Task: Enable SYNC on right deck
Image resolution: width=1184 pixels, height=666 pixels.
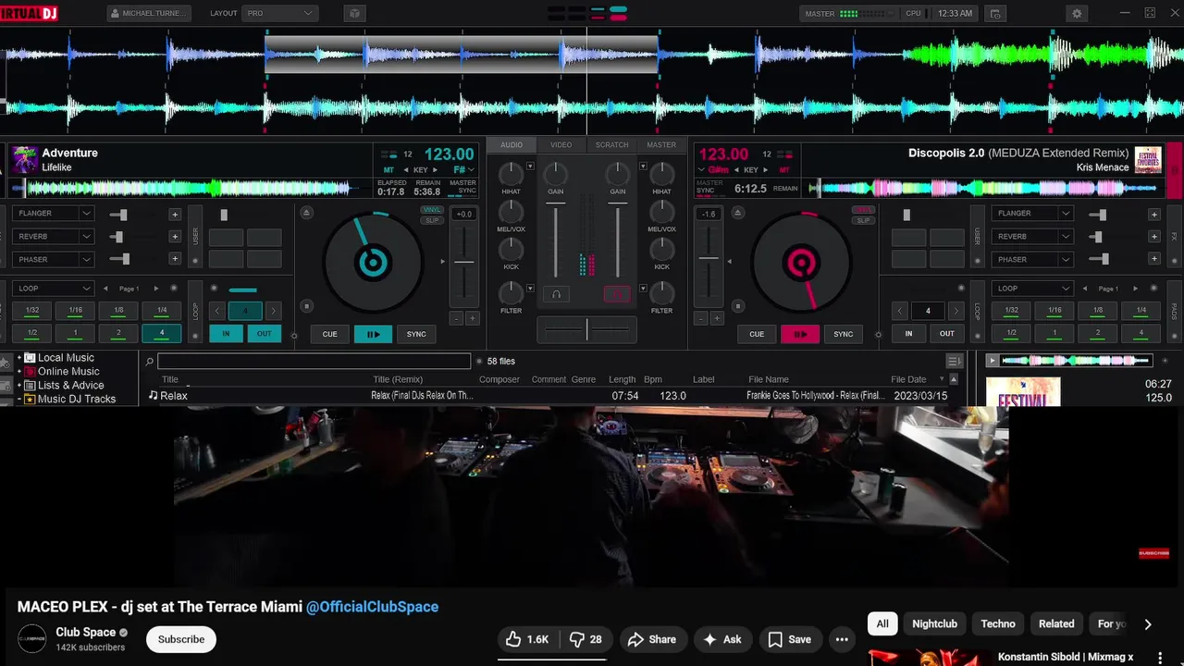Action: coord(843,334)
